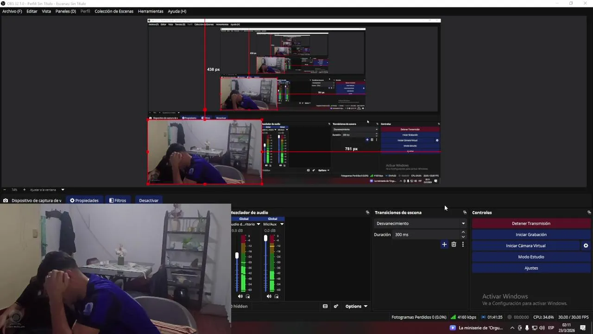
Task: Click the 300 ms duration field
Action: (426, 235)
